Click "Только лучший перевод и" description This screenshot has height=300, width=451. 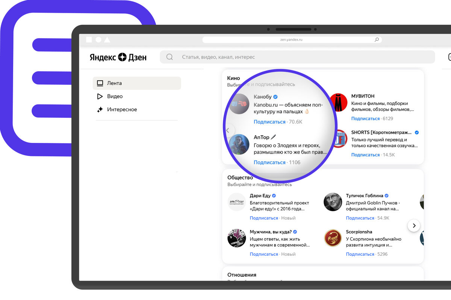tap(384, 142)
